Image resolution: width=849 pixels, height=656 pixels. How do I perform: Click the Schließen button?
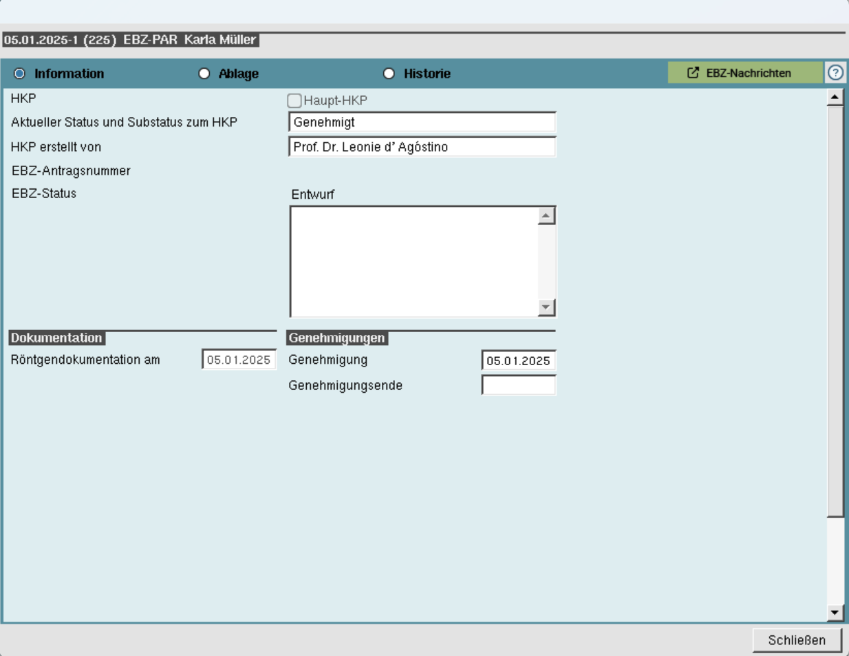(x=797, y=640)
